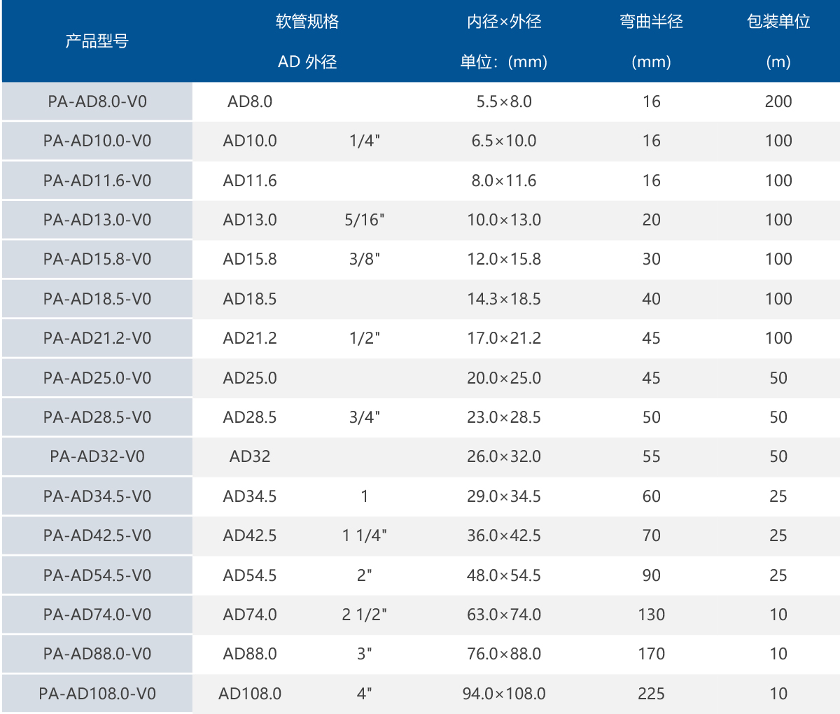Click the 94.0×108.0 diameter cell

[504, 694]
